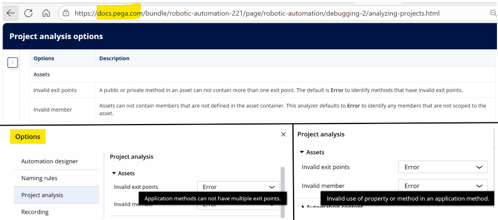Close the Options dialog with the X
498x220 pixels.
(x=283, y=134)
